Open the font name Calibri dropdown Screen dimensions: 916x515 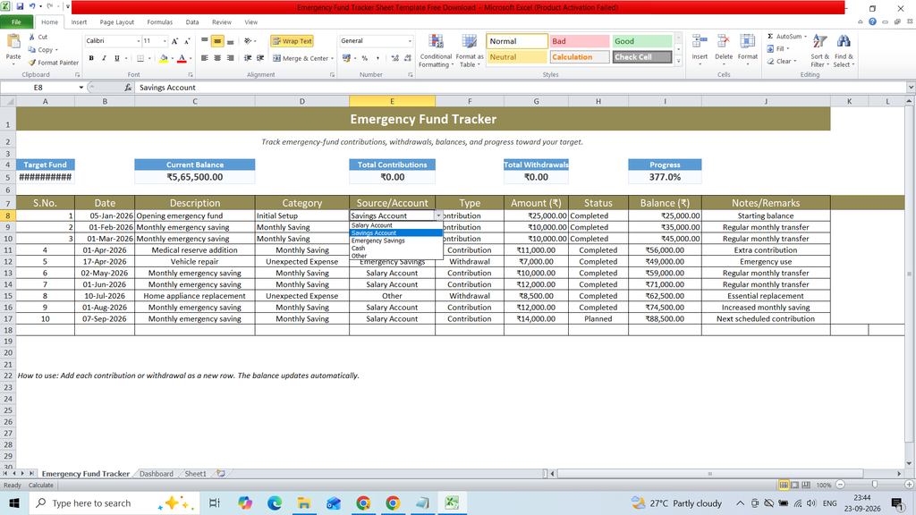click(x=139, y=41)
